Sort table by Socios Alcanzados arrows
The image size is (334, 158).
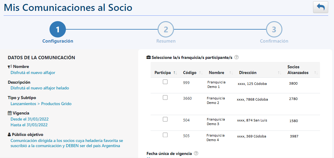click(316, 73)
